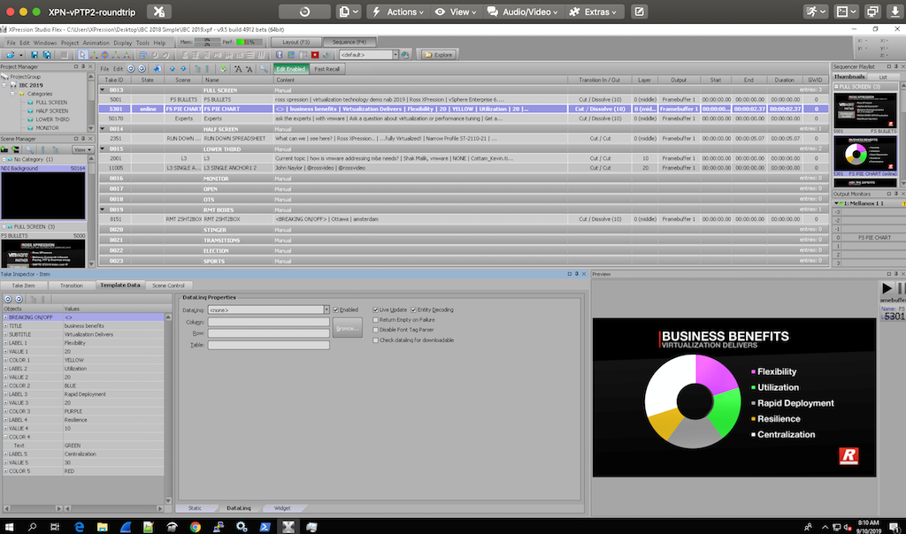This screenshot has height=534, width=906.
Task: Open the Tools menu
Action: [x=142, y=42]
